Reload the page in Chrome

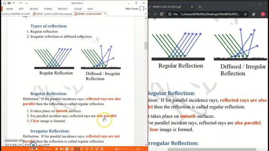click(161, 14)
